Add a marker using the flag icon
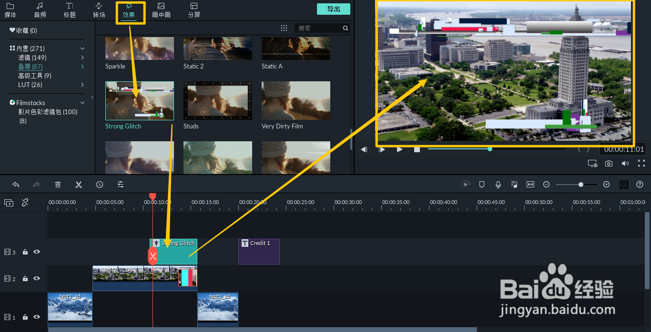Screen dimensions: 651x332 pyautogui.click(x=482, y=184)
